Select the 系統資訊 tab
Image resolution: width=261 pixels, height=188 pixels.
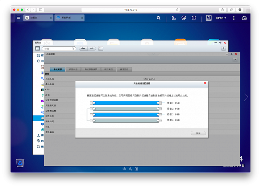58,69
